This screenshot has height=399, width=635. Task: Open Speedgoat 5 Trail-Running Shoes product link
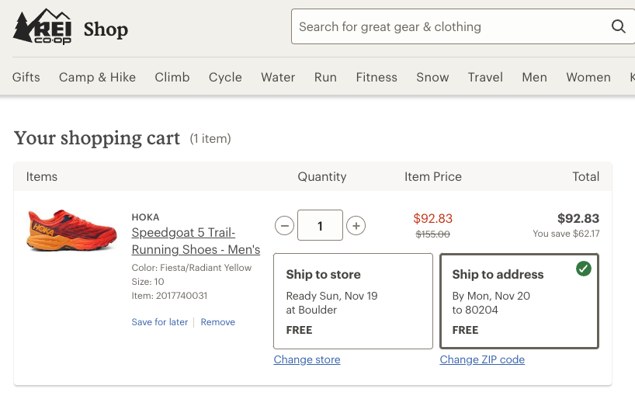[x=196, y=241]
